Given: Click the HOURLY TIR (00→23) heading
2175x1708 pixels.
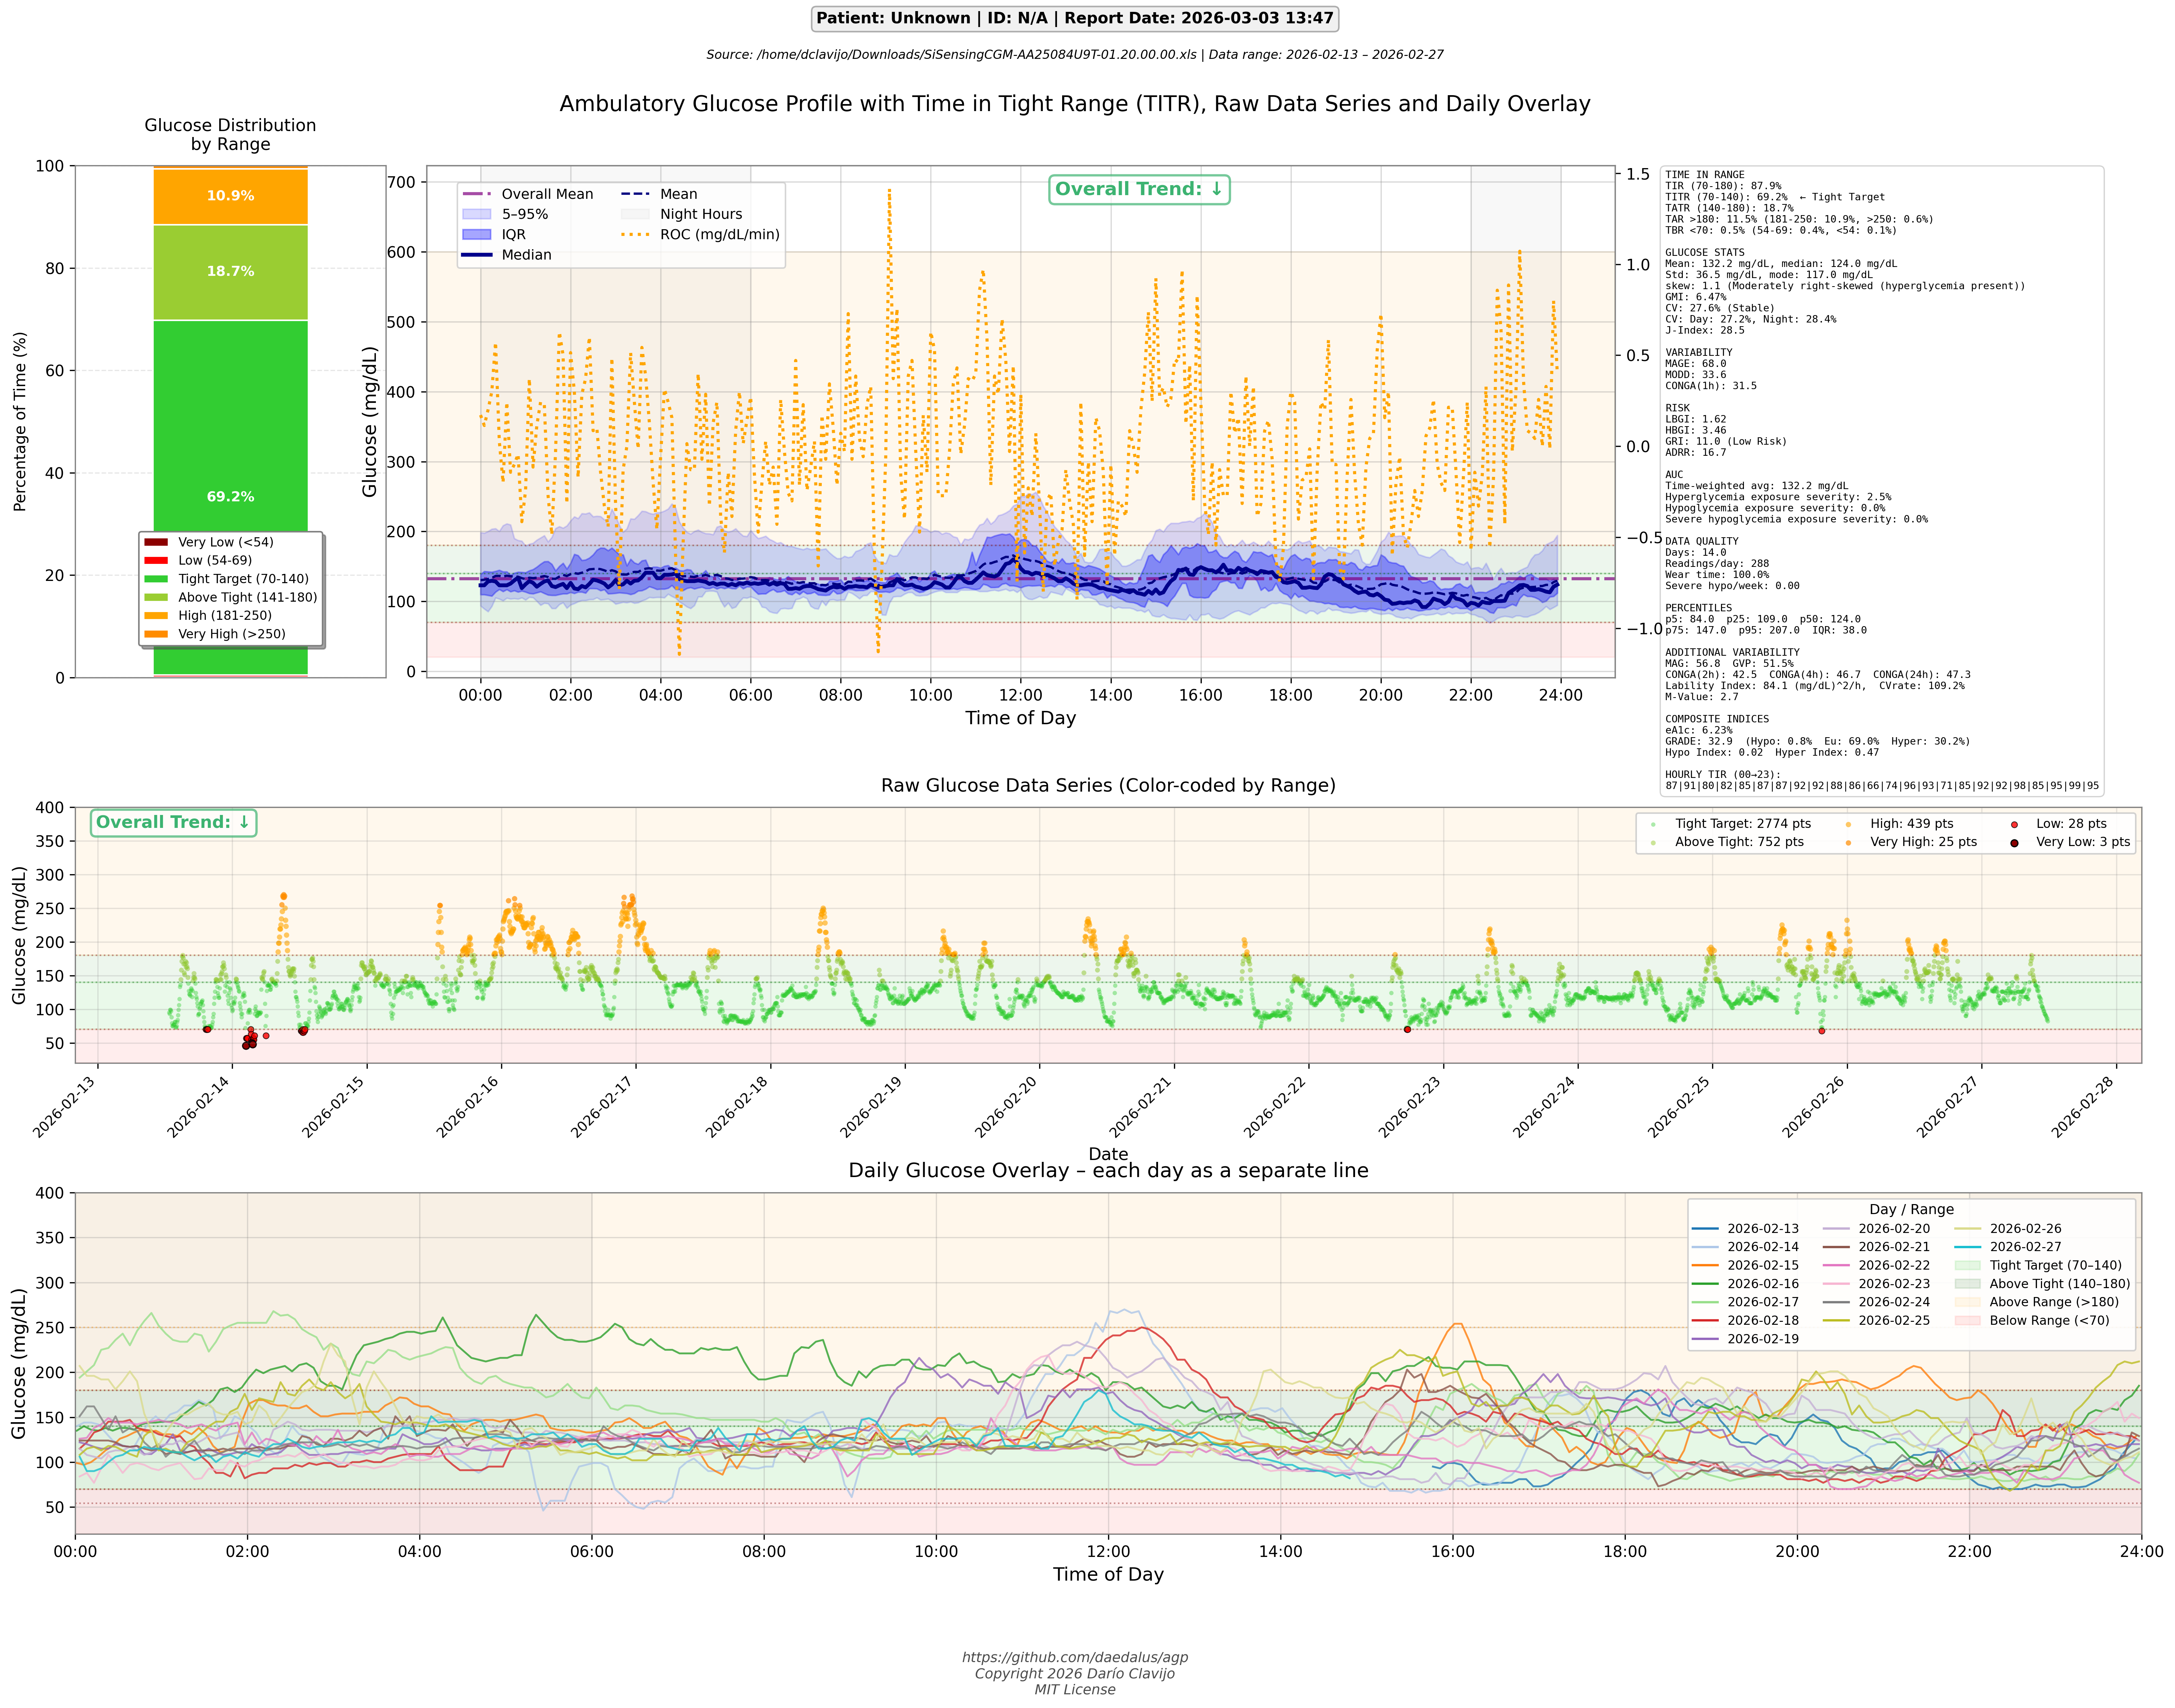Looking at the screenshot, I should (1723, 775).
